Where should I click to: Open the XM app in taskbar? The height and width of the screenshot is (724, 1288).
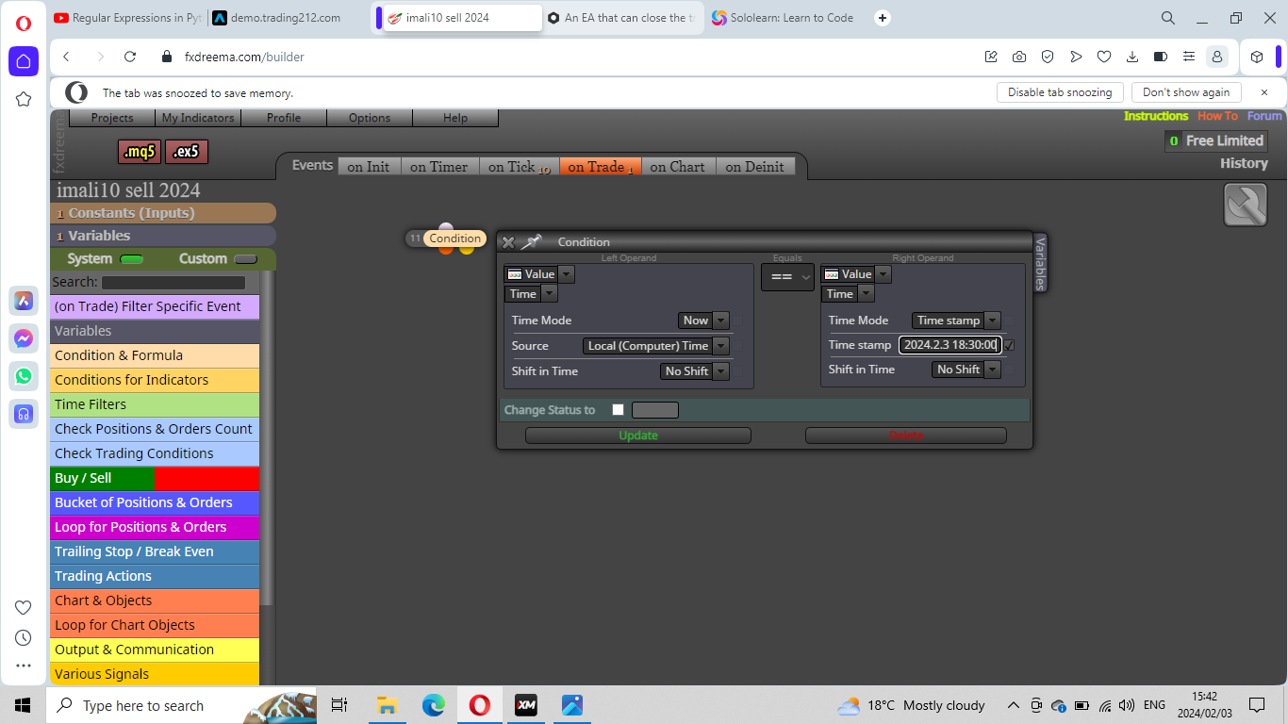tap(525, 705)
